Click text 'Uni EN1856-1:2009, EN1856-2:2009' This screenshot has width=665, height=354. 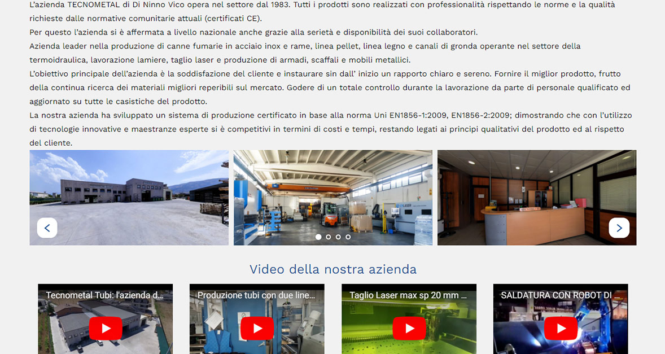(x=443, y=115)
